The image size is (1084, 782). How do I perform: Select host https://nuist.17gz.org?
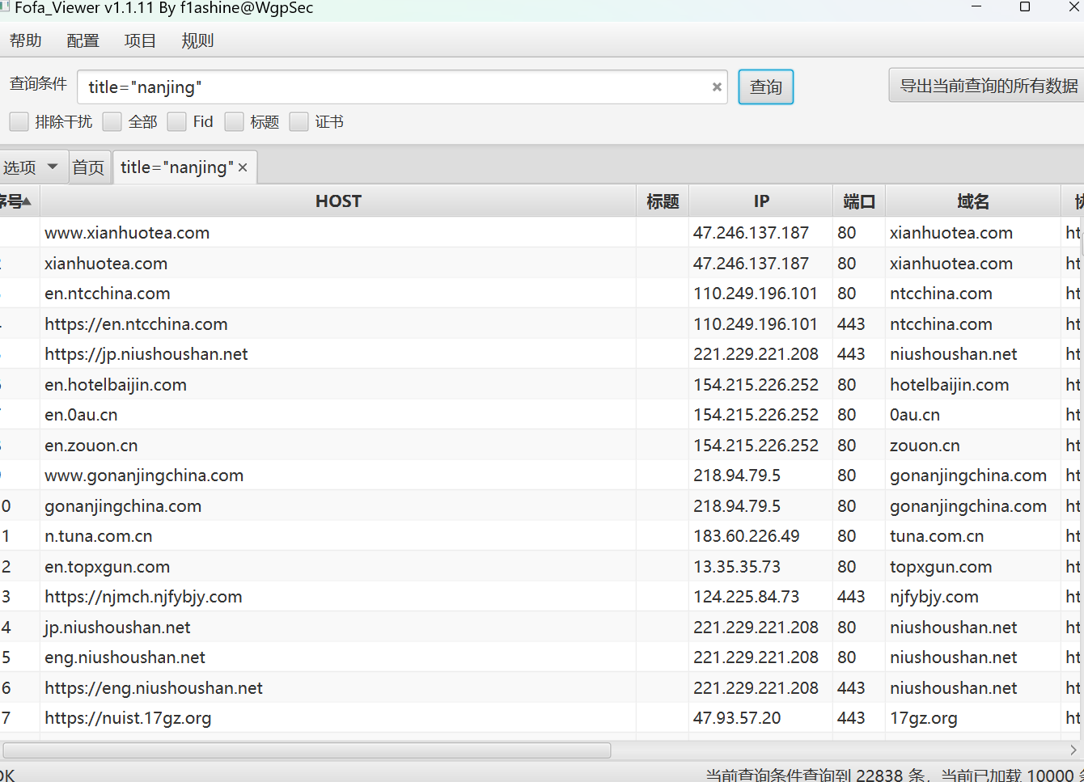[128, 718]
